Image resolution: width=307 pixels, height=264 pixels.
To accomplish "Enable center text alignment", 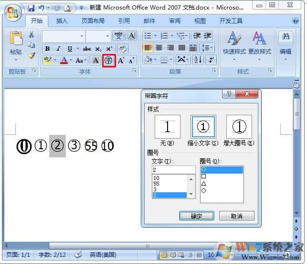I will pyautogui.click(x=159, y=48).
